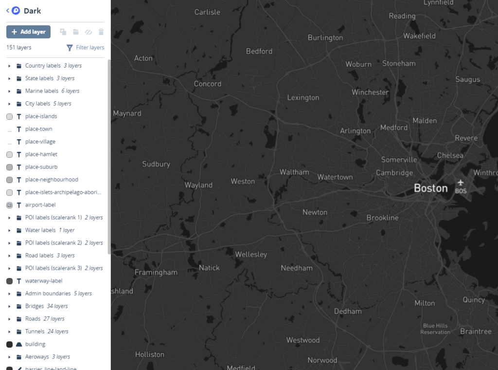Screen dimensions: 498x370
Task: Click the text type icon of place-town
Action: tap(19, 129)
